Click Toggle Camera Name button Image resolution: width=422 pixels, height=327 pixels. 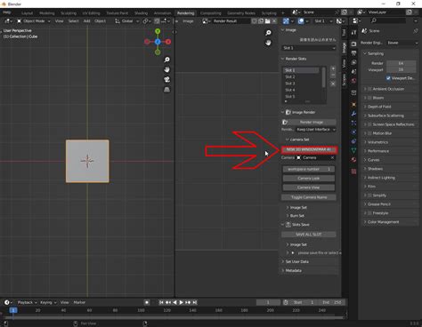coord(309,197)
